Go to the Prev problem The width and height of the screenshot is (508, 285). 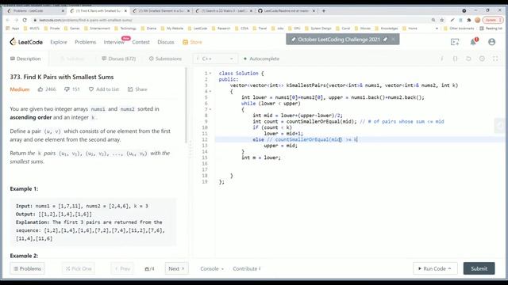122,268
